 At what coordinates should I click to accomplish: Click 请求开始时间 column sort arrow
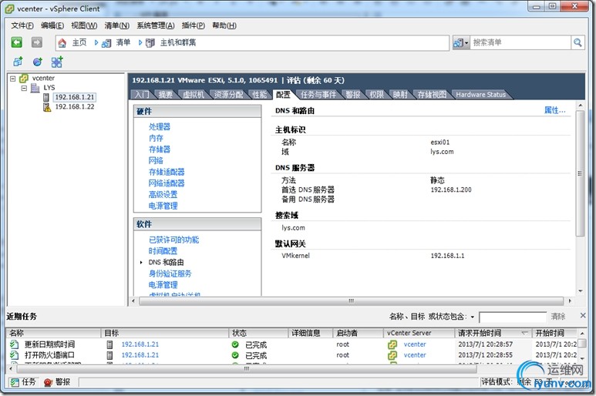[x=524, y=333]
